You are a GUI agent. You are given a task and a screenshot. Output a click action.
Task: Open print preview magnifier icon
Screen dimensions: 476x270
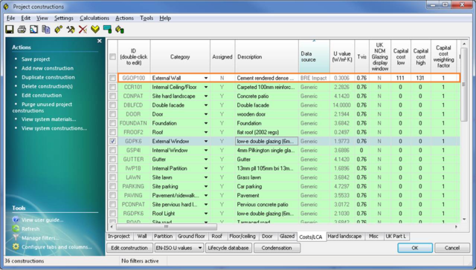33,30
